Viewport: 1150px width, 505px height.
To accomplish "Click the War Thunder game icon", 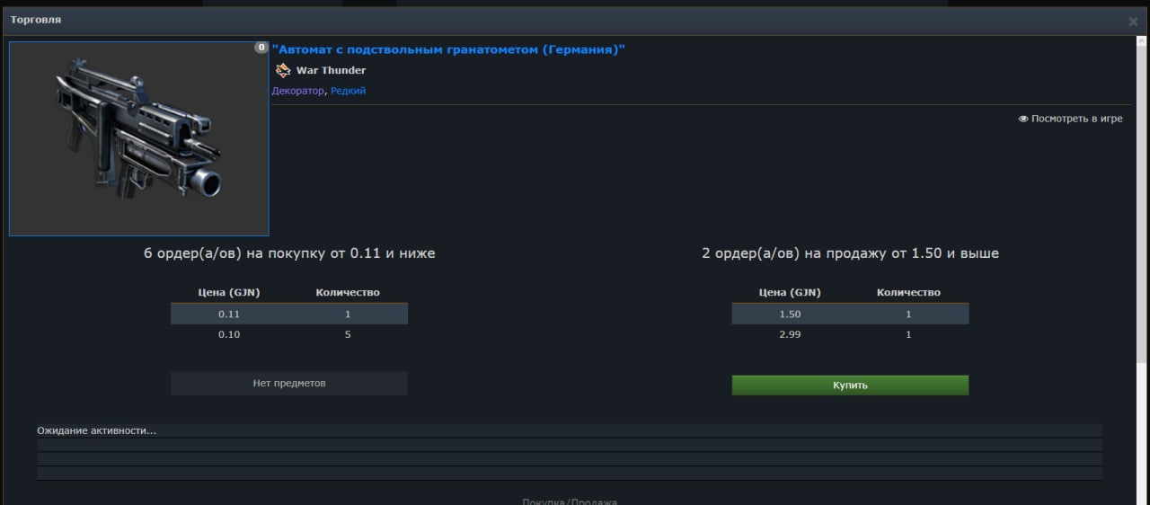I will (283, 70).
